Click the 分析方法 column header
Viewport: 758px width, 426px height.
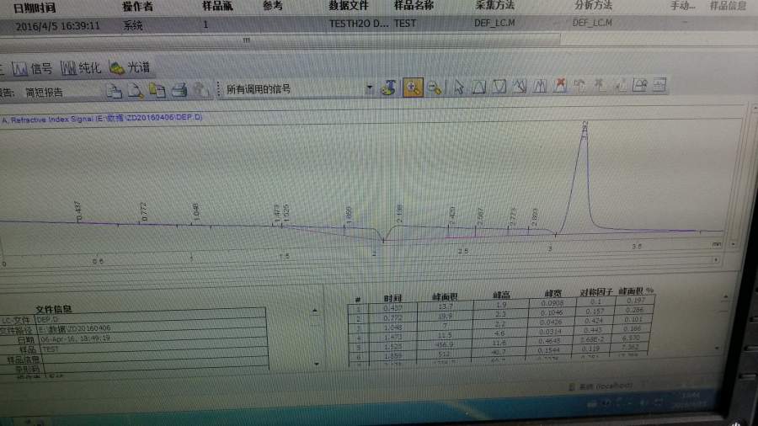coord(593,5)
